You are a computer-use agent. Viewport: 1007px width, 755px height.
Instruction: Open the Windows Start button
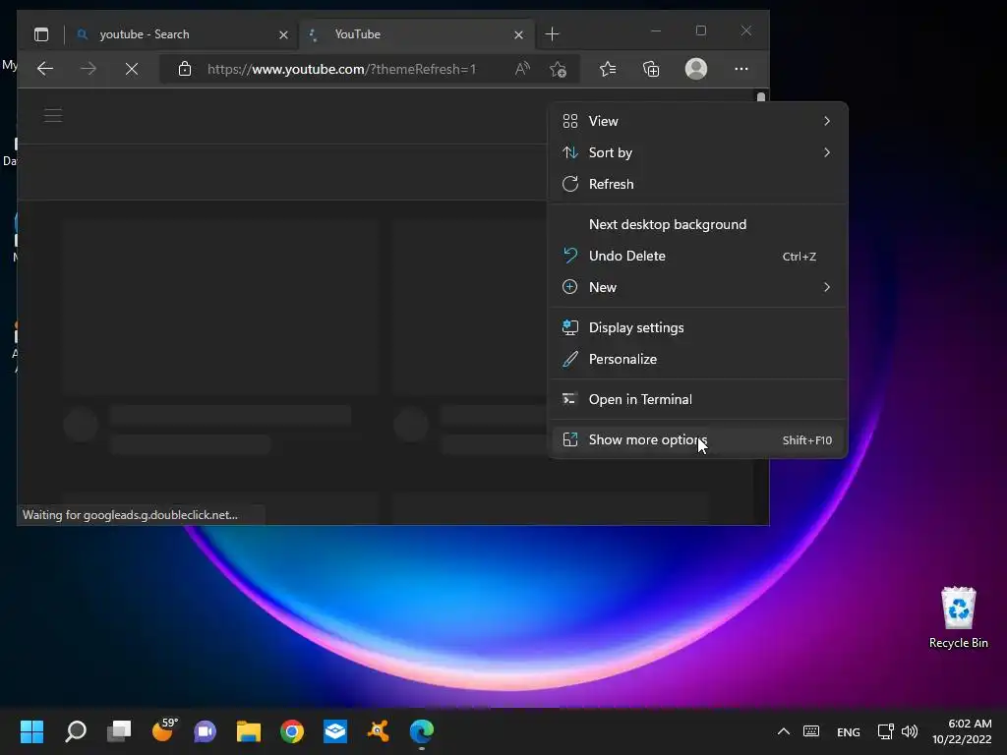click(31, 731)
